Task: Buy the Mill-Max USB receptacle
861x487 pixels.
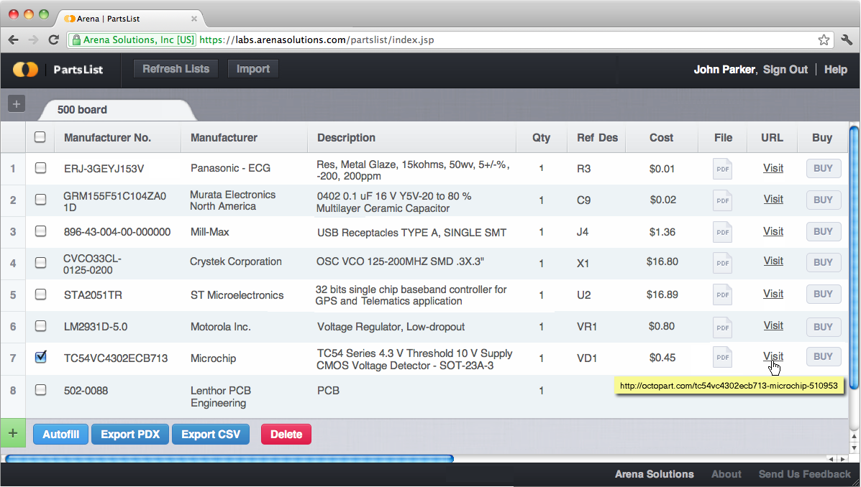Action: point(823,231)
